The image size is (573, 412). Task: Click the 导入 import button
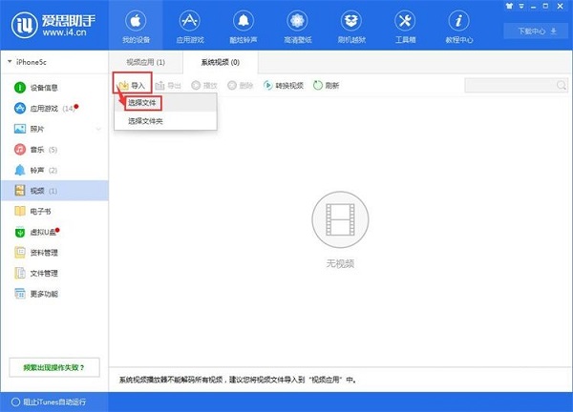pos(133,86)
